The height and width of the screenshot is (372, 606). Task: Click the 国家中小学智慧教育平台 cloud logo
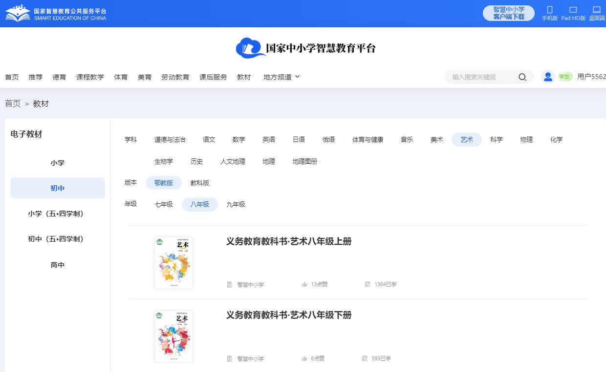(306, 48)
